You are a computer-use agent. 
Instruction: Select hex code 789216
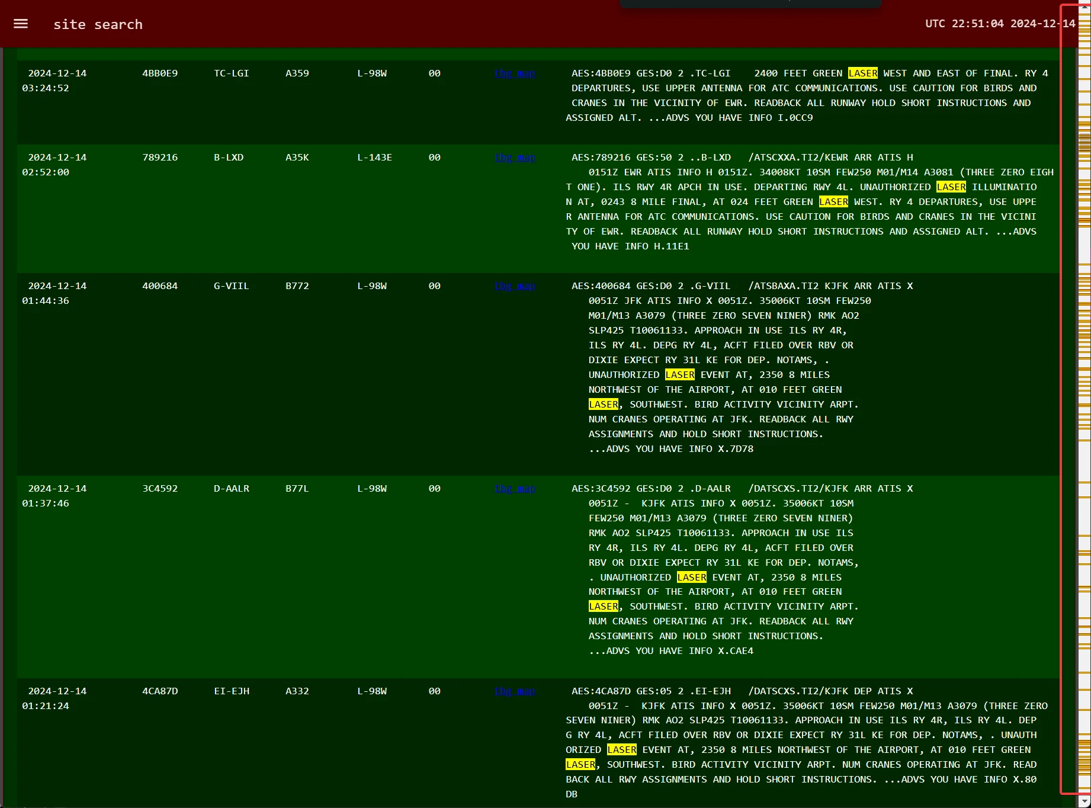click(x=160, y=158)
